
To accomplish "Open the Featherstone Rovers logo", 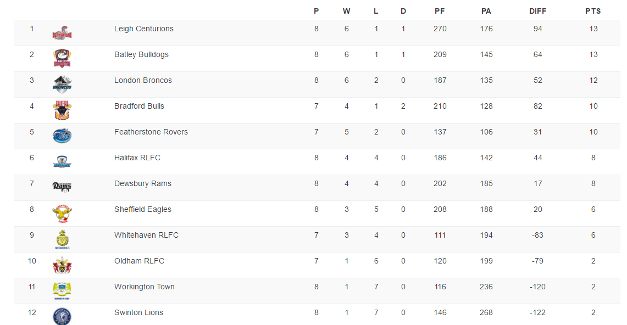I will coord(62,136).
